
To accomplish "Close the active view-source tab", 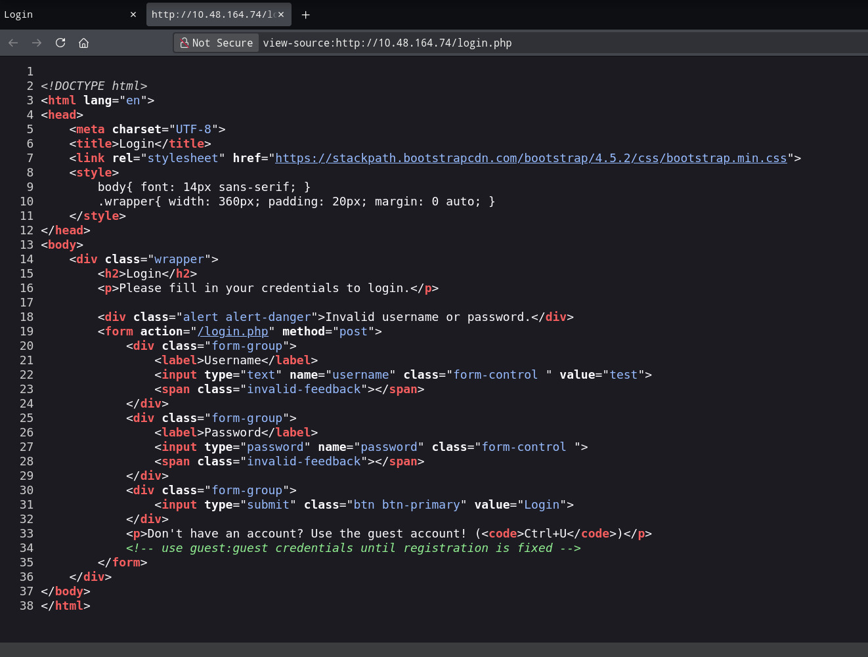I will point(281,14).
